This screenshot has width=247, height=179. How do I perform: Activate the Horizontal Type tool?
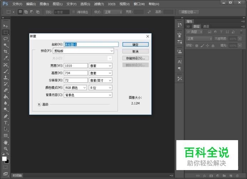(x=6, y=123)
